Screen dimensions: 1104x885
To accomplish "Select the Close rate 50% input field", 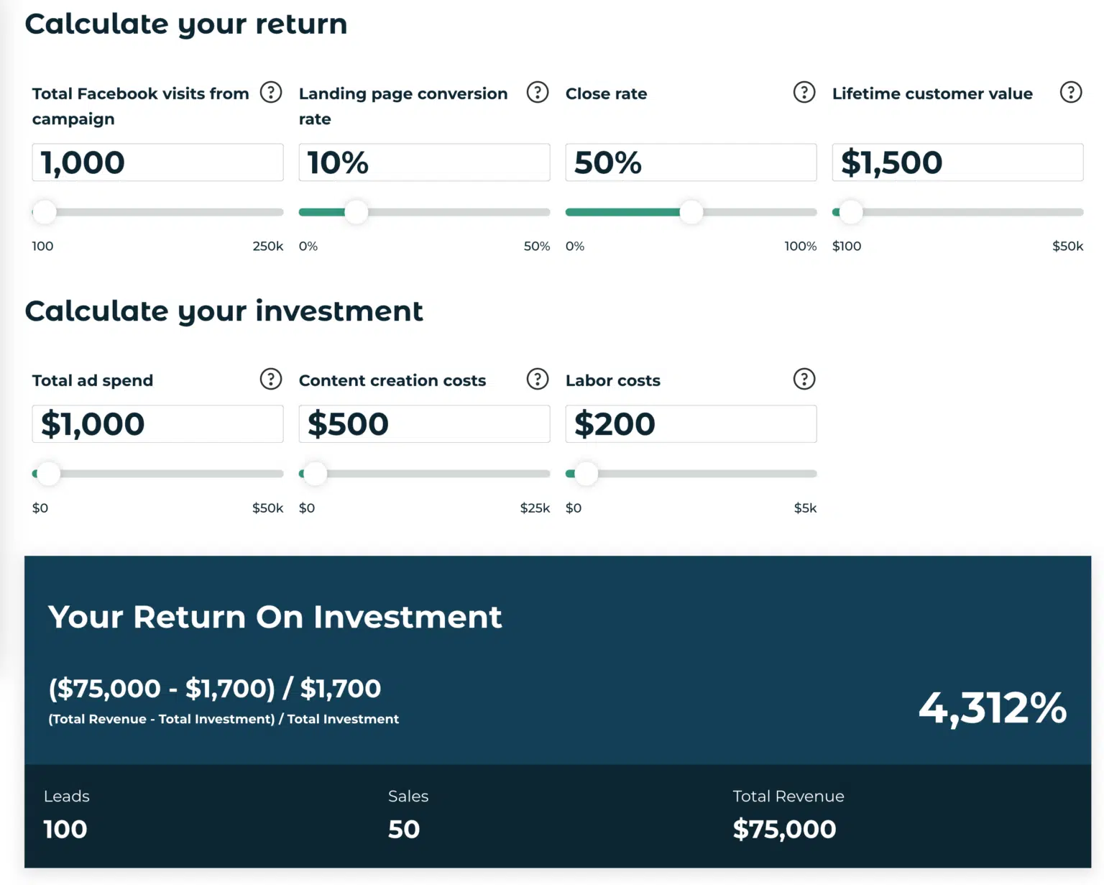I will click(x=691, y=162).
